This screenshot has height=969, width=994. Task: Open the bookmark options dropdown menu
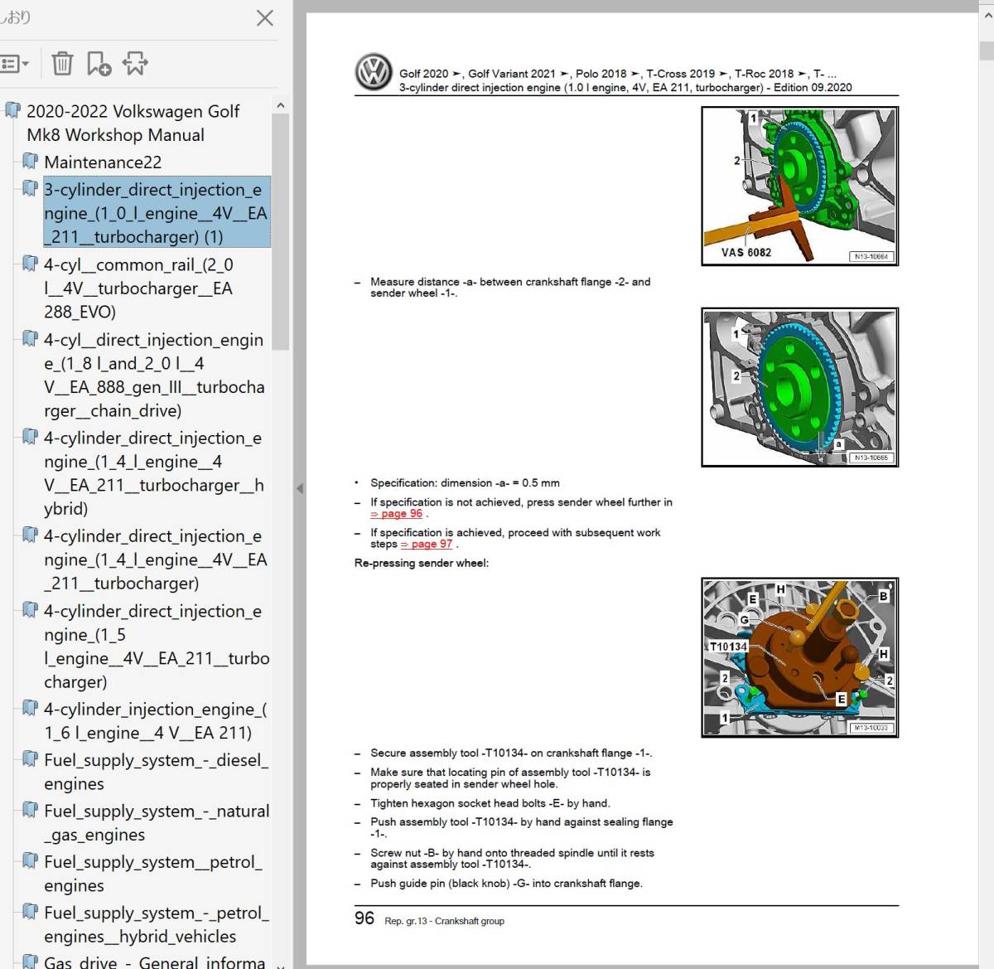click(15, 64)
